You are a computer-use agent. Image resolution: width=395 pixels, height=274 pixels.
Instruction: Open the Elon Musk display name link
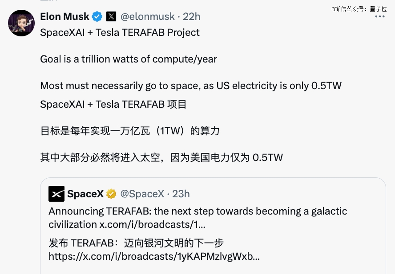64,17
